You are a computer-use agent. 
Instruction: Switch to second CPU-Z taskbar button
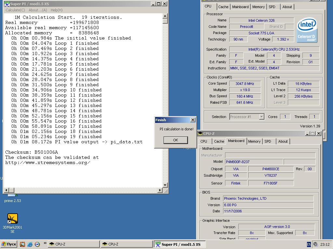(x=127, y=244)
